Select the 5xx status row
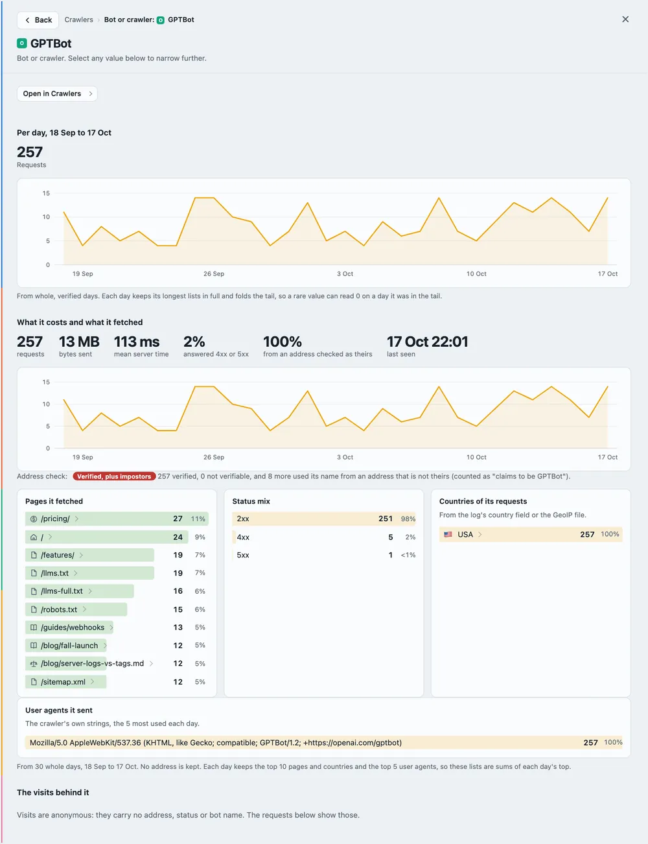The image size is (648, 844). 324,556
